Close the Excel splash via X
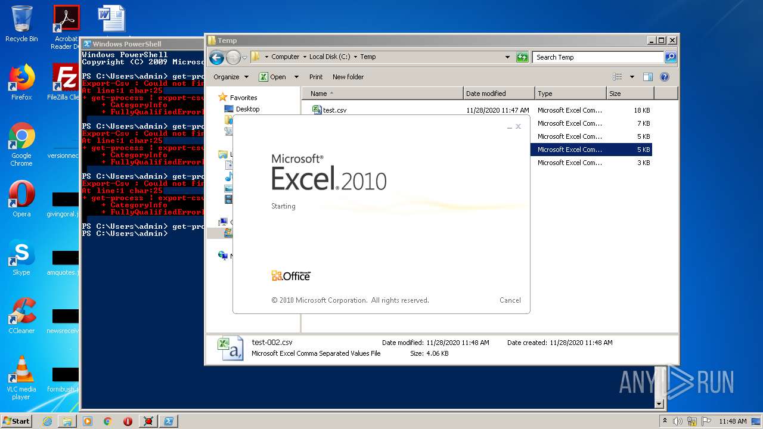Image resolution: width=763 pixels, height=429 pixels. coord(519,126)
